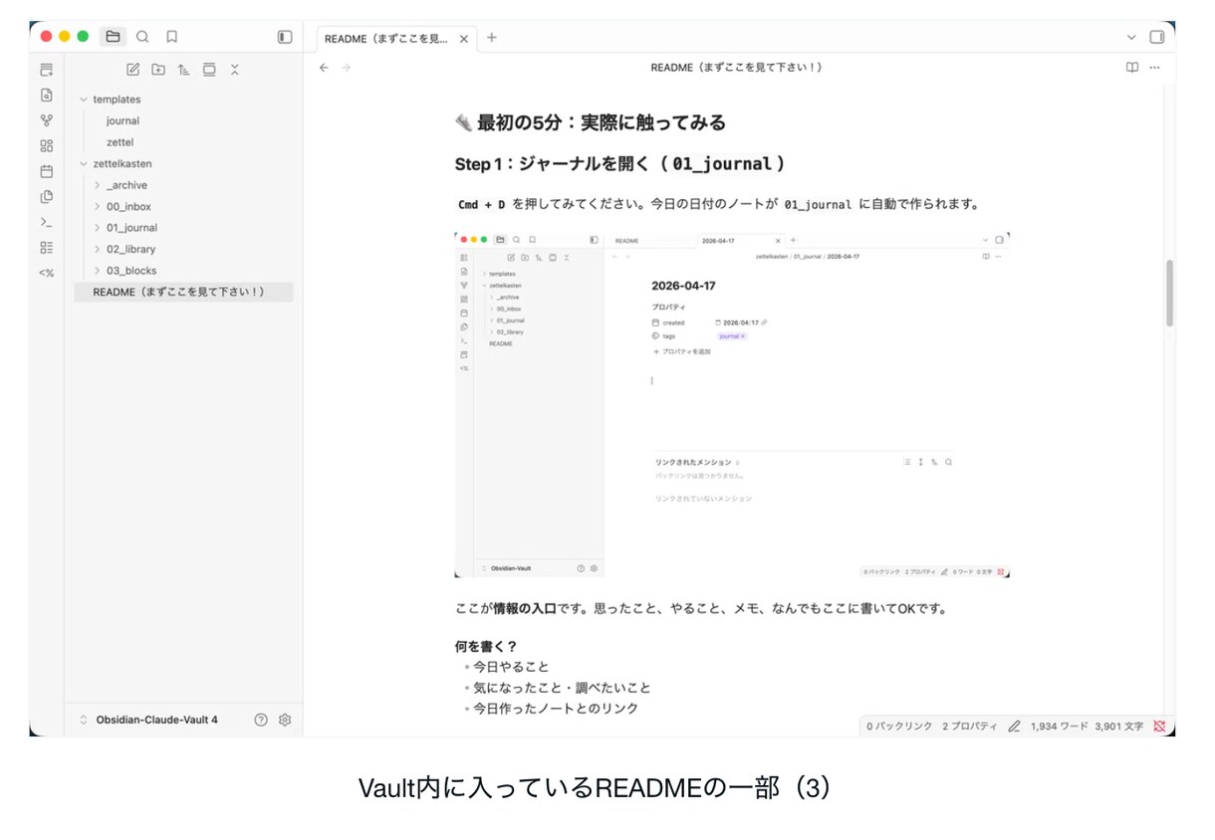Open the tab list dropdown chevron

(x=1131, y=37)
